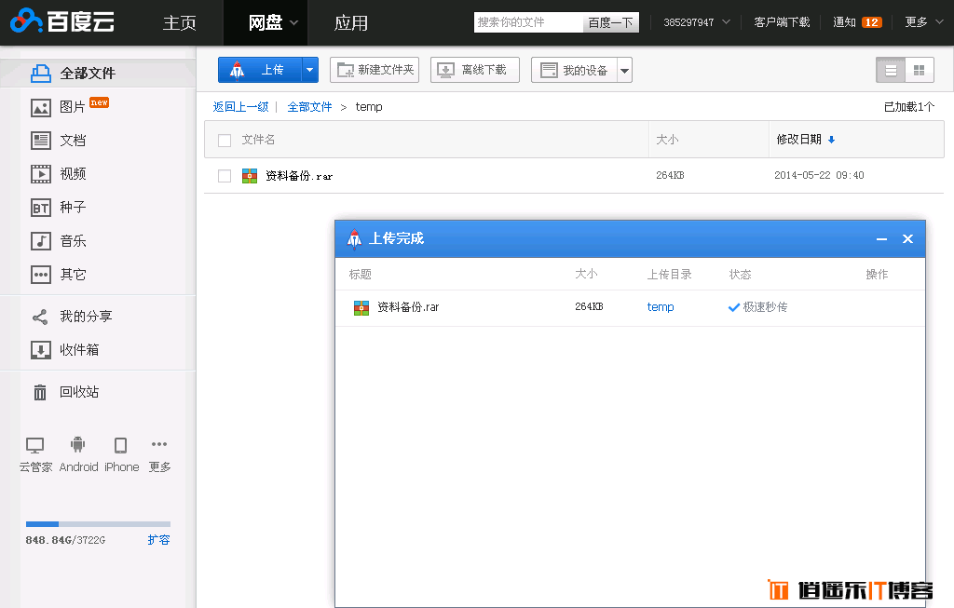The height and width of the screenshot is (608, 954).
Task: Click the 极速秒传 status text
Action: pos(765,307)
